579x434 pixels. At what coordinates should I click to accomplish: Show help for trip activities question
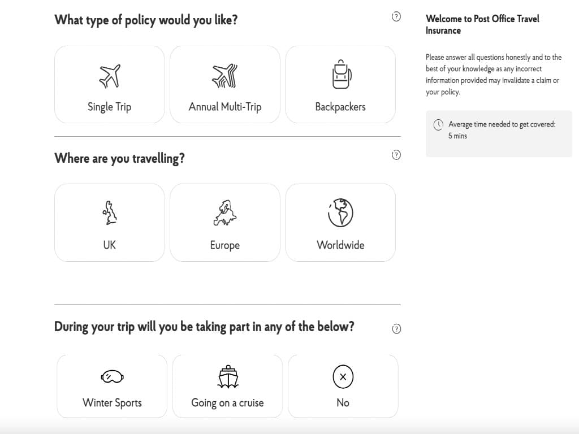coord(396,328)
